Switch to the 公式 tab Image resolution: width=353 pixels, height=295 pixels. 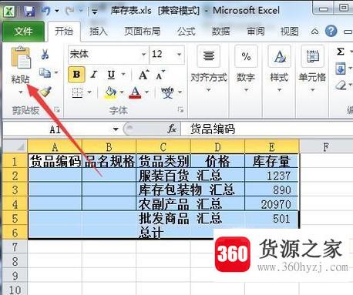click(186, 32)
